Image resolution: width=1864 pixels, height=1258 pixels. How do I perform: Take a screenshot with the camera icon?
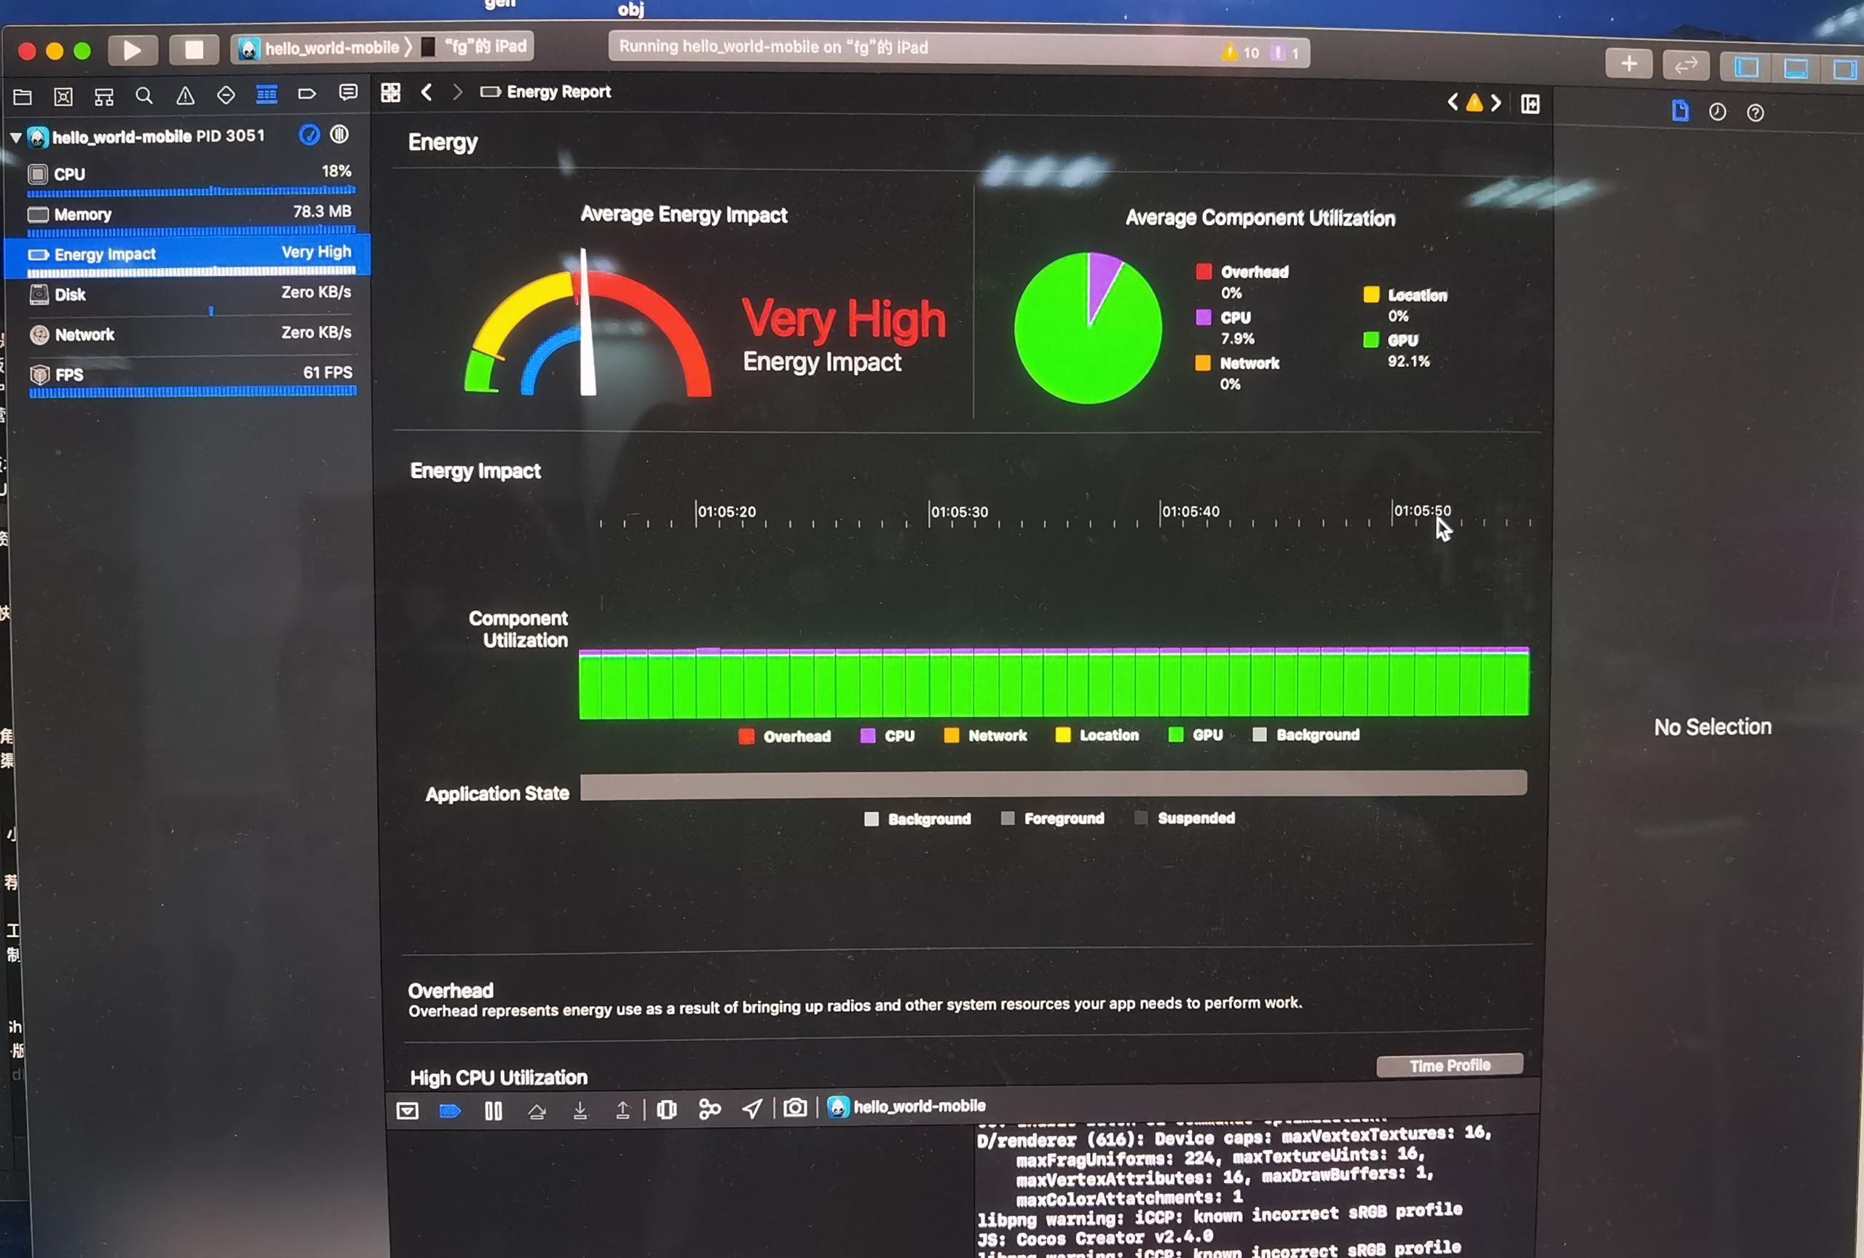[x=795, y=1107]
